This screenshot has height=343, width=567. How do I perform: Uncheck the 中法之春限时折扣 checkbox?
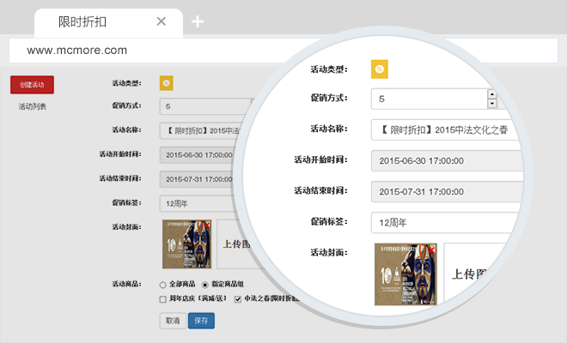(x=237, y=299)
